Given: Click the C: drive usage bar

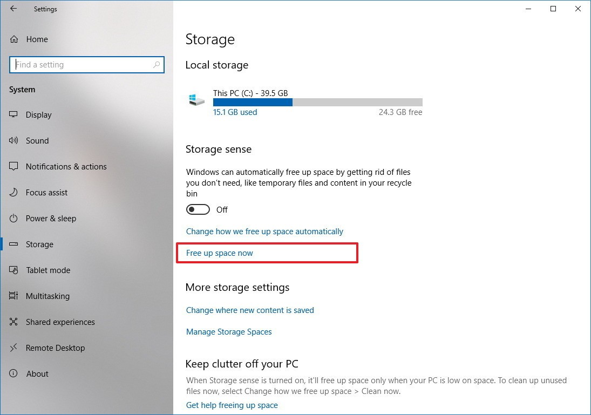Looking at the screenshot, I should [317, 103].
